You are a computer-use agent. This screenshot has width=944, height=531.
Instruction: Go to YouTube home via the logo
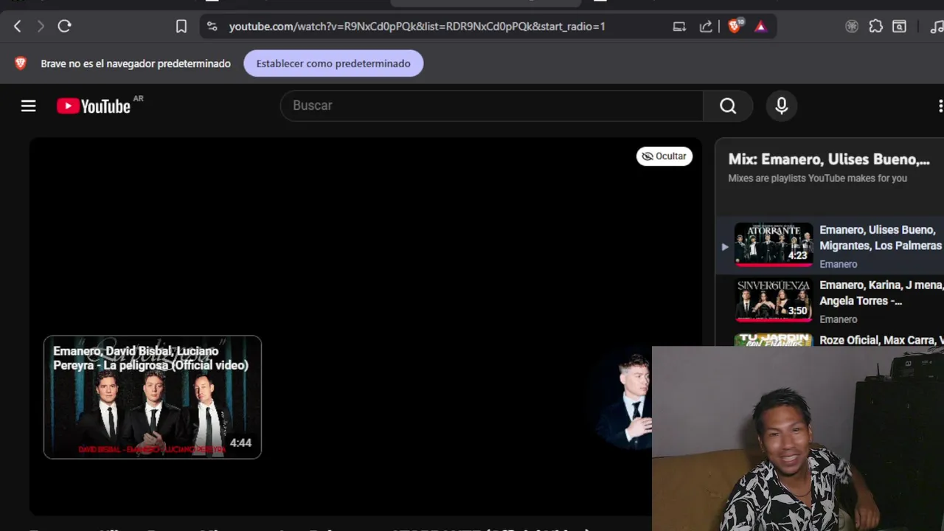[94, 106]
